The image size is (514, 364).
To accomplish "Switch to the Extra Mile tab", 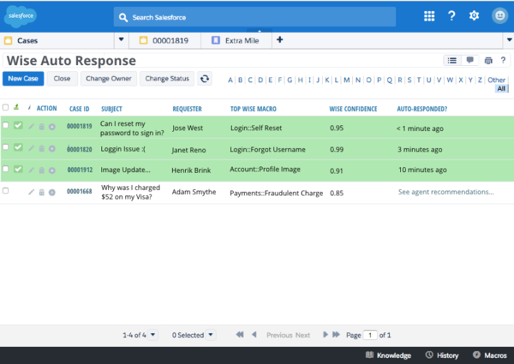I will 236,40.
